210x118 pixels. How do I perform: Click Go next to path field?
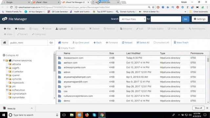pos(51,43)
